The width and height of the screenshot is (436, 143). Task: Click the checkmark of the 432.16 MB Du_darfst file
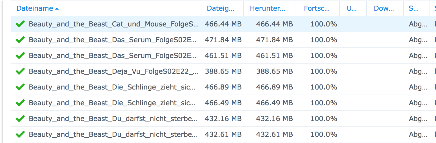[20, 119]
